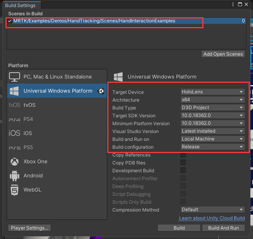Click the iOS platform logo icon

[x=15, y=133]
